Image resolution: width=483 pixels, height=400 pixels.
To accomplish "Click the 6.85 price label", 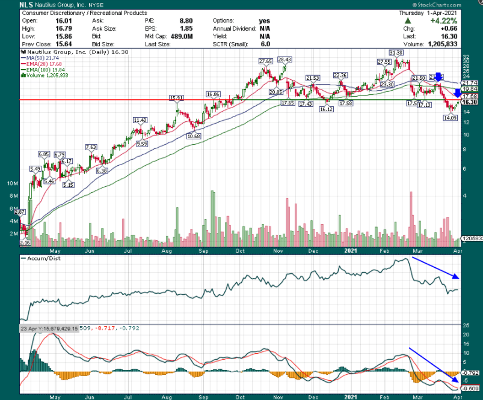I will [44, 154].
